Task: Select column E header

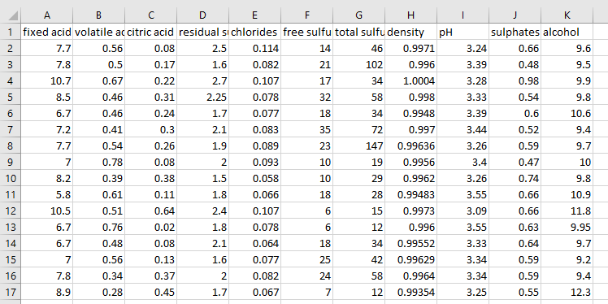Action: pyautogui.click(x=254, y=15)
